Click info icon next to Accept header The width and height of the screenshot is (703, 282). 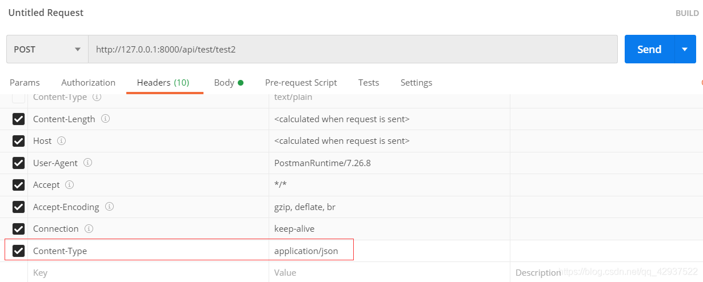point(69,185)
